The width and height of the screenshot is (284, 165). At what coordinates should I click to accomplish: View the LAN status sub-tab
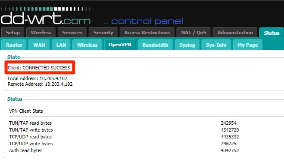[x=61, y=45]
